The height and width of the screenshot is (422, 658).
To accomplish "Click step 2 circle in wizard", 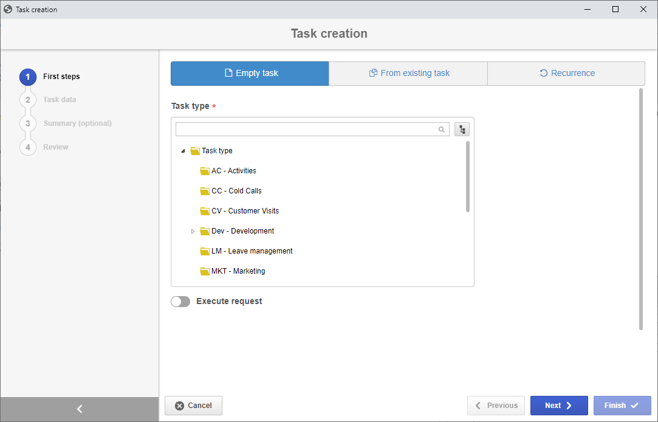I will point(28,100).
